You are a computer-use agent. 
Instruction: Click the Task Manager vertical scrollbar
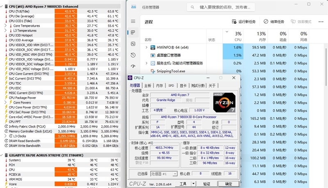click(x=326, y=67)
